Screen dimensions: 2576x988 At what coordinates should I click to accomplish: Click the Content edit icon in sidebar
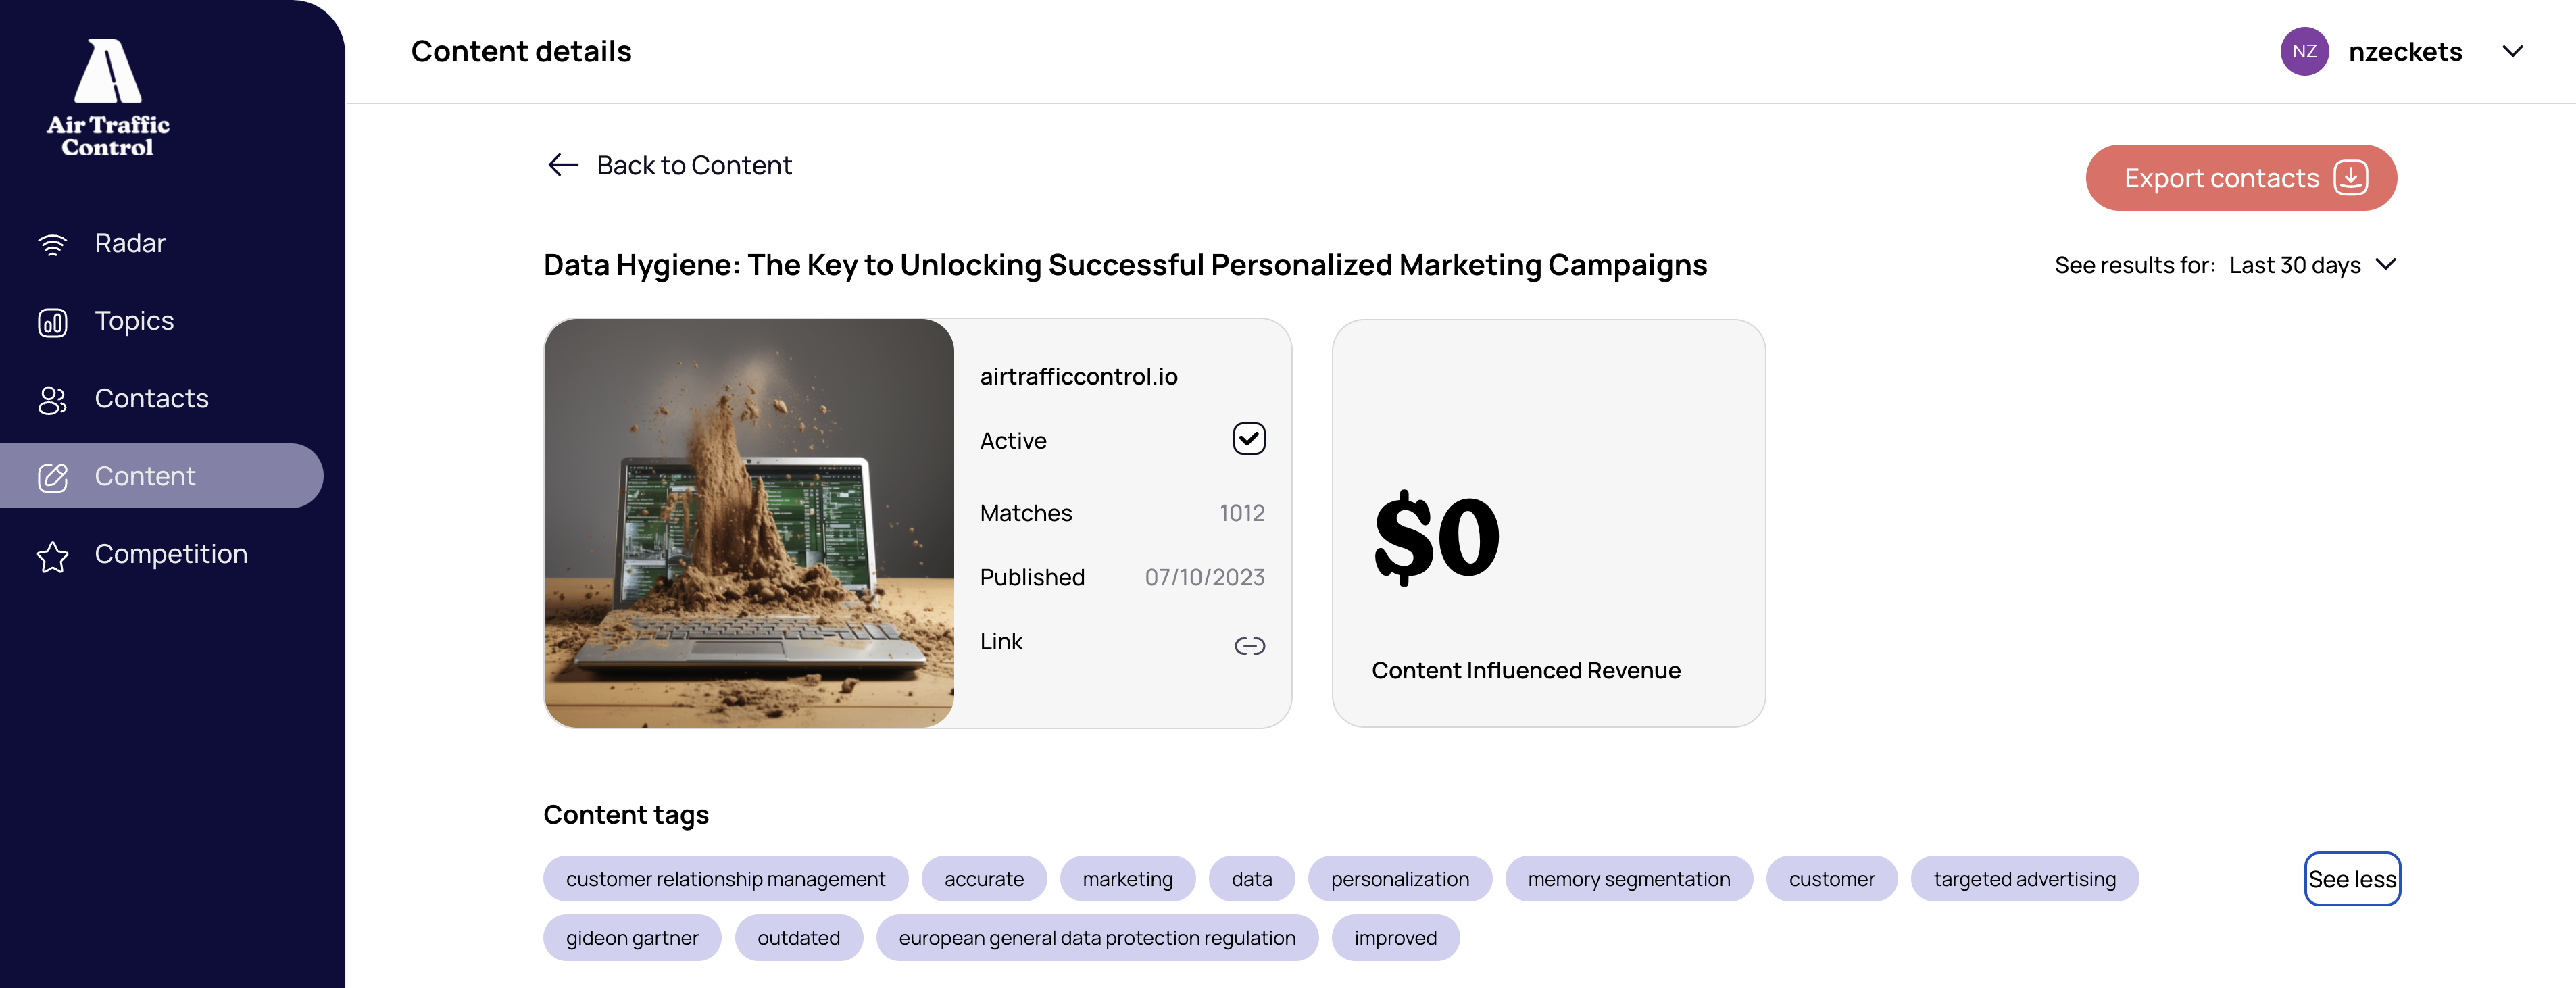(52, 477)
